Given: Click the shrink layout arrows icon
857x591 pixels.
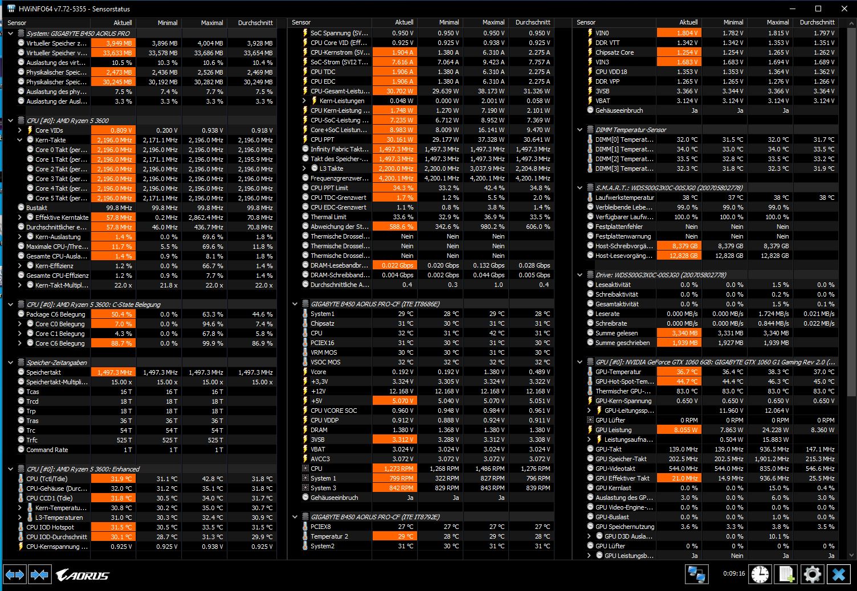Looking at the screenshot, I should point(39,575).
